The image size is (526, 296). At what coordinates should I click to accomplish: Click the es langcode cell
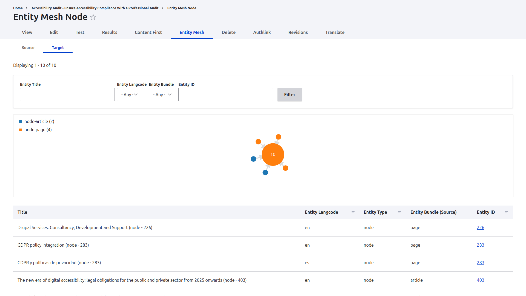coord(307,263)
